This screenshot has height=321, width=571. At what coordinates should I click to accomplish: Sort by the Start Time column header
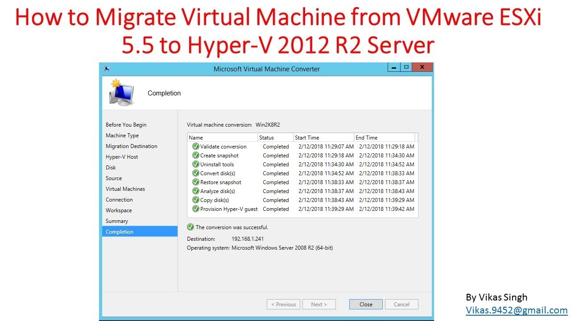click(x=324, y=137)
